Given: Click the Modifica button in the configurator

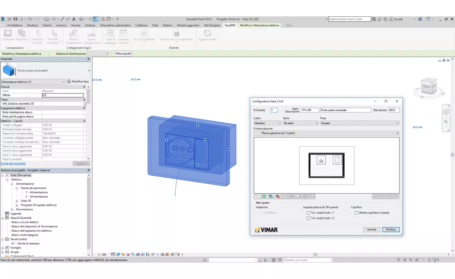Looking at the screenshot, I should point(391,230).
